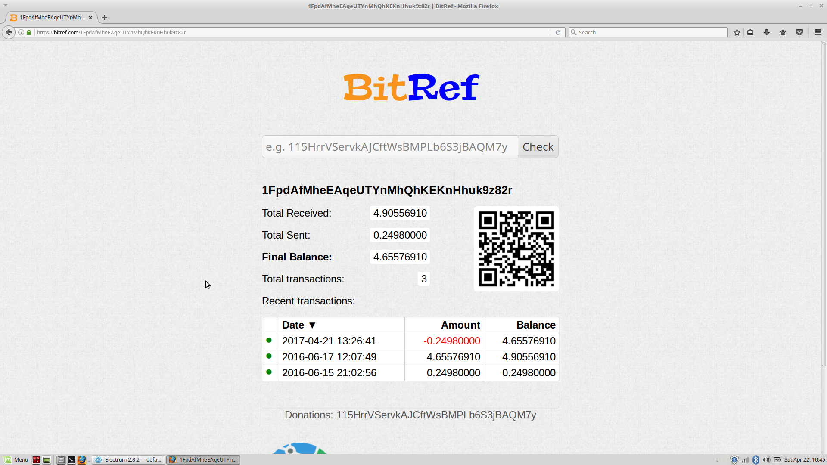Select the Firefox 1FpdAfMheEAqeUTYn taskbar window
Screen dimensions: 827x465
(x=203, y=460)
